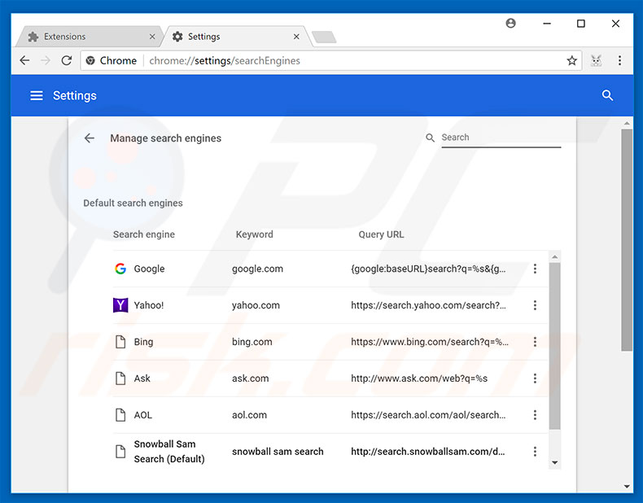Click the keyword aol.com
Viewport: 643px width, 503px height.
[x=249, y=415]
